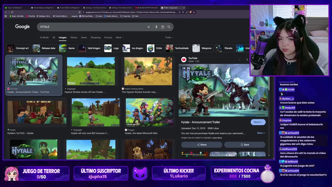Open a new browser tab with plus icon
The height and width of the screenshot is (187, 332).
(x=188, y=8)
